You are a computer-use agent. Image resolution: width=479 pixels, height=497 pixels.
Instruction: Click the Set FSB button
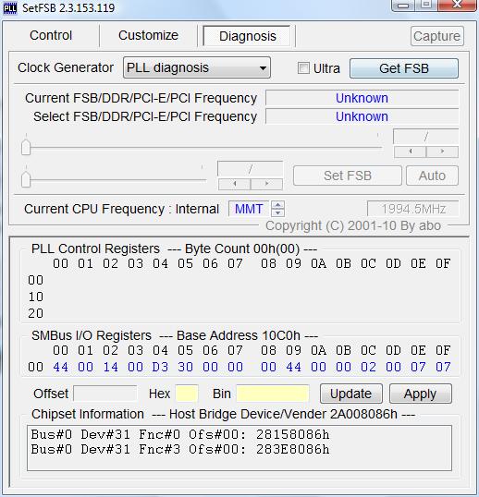point(348,176)
